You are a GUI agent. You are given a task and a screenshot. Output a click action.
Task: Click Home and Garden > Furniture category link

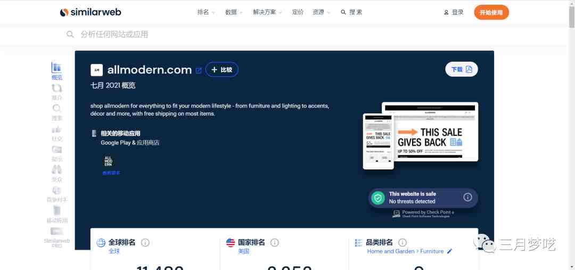coord(405,251)
